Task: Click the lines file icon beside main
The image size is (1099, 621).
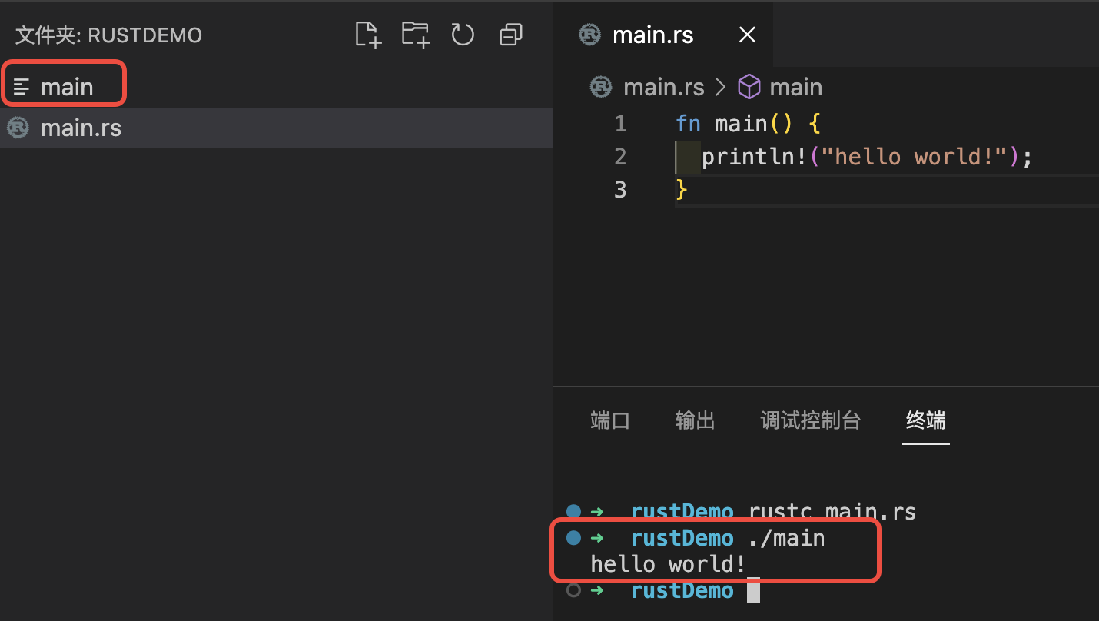Action: tap(22, 87)
